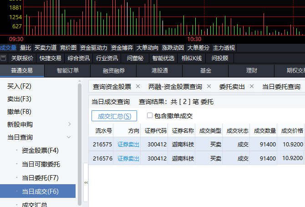The image size is (305, 207).
Task: Open 综合资讯 news panel
Action: [79, 58]
